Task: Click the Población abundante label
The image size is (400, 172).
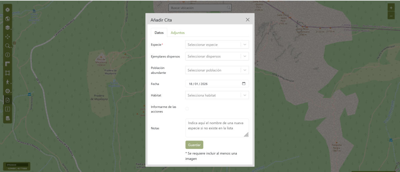Action: [x=158, y=70]
